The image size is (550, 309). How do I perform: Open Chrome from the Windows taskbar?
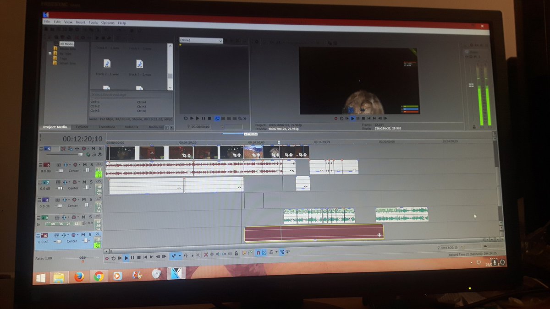coord(99,276)
